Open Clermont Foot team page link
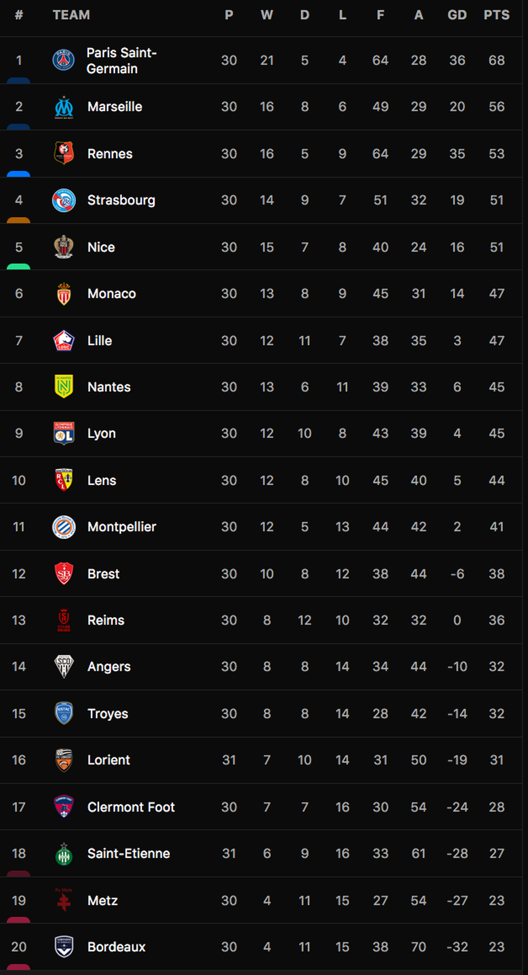The image size is (528, 975). pyautogui.click(x=131, y=807)
